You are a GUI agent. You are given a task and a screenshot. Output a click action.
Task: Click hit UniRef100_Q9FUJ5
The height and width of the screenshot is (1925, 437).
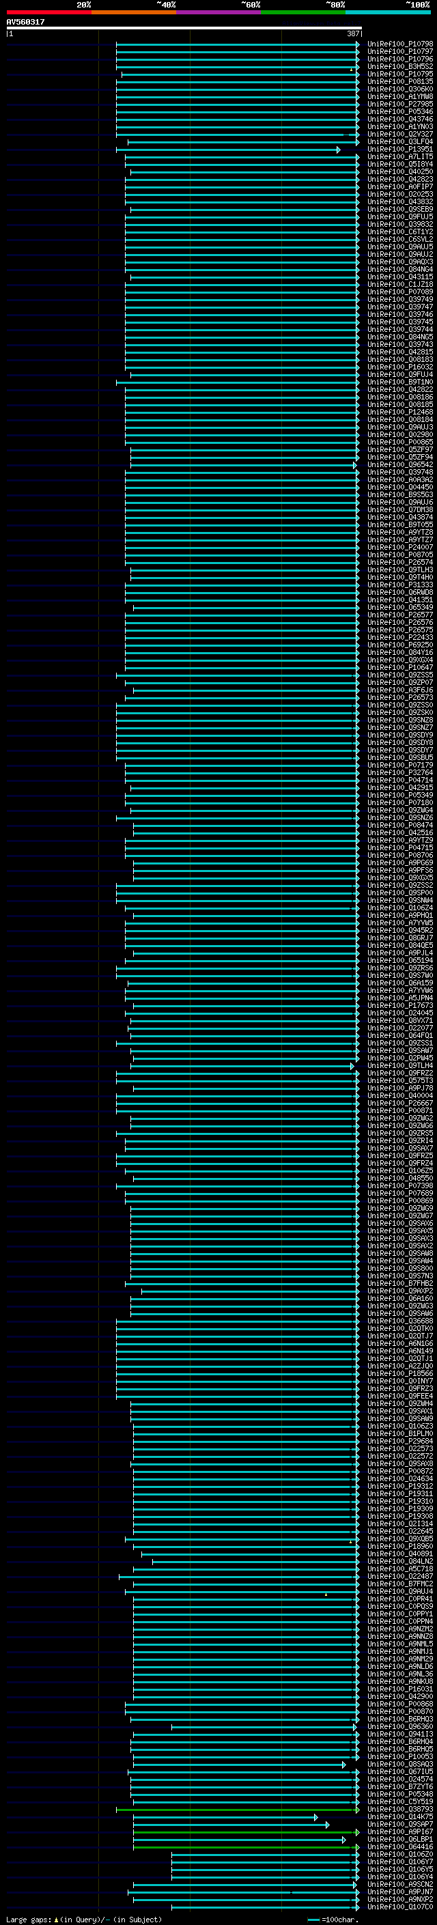click(400, 216)
